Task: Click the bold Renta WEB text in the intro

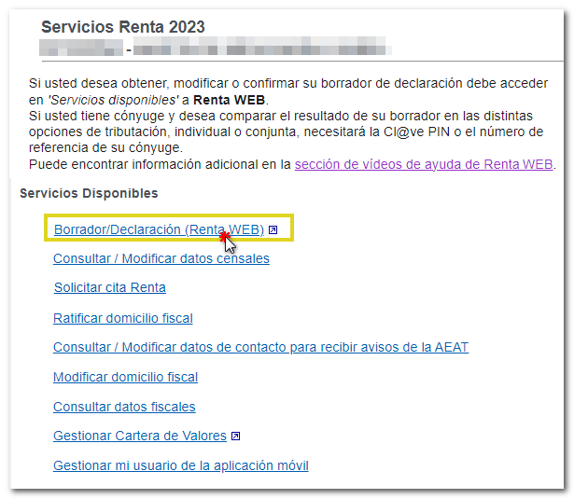Action: [x=230, y=100]
